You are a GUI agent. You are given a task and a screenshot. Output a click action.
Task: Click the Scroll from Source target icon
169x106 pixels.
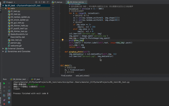(36, 2)
